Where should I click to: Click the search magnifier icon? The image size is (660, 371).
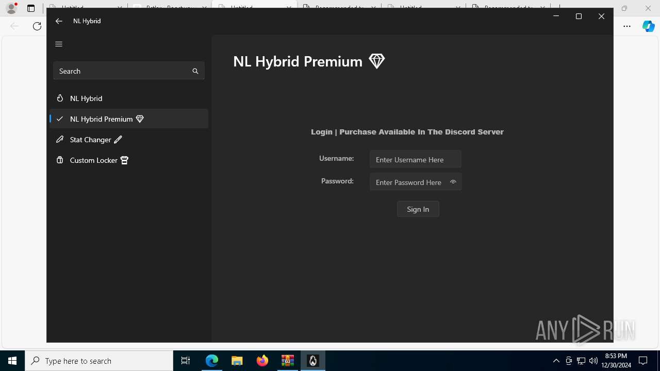pos(195,71)
